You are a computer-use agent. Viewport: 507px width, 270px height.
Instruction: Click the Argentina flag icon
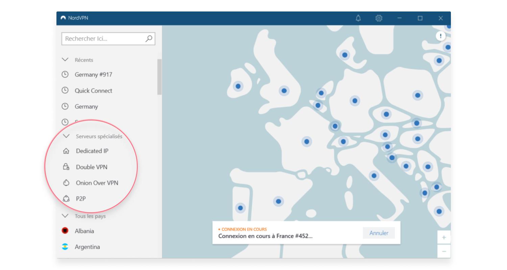[65, 247]
